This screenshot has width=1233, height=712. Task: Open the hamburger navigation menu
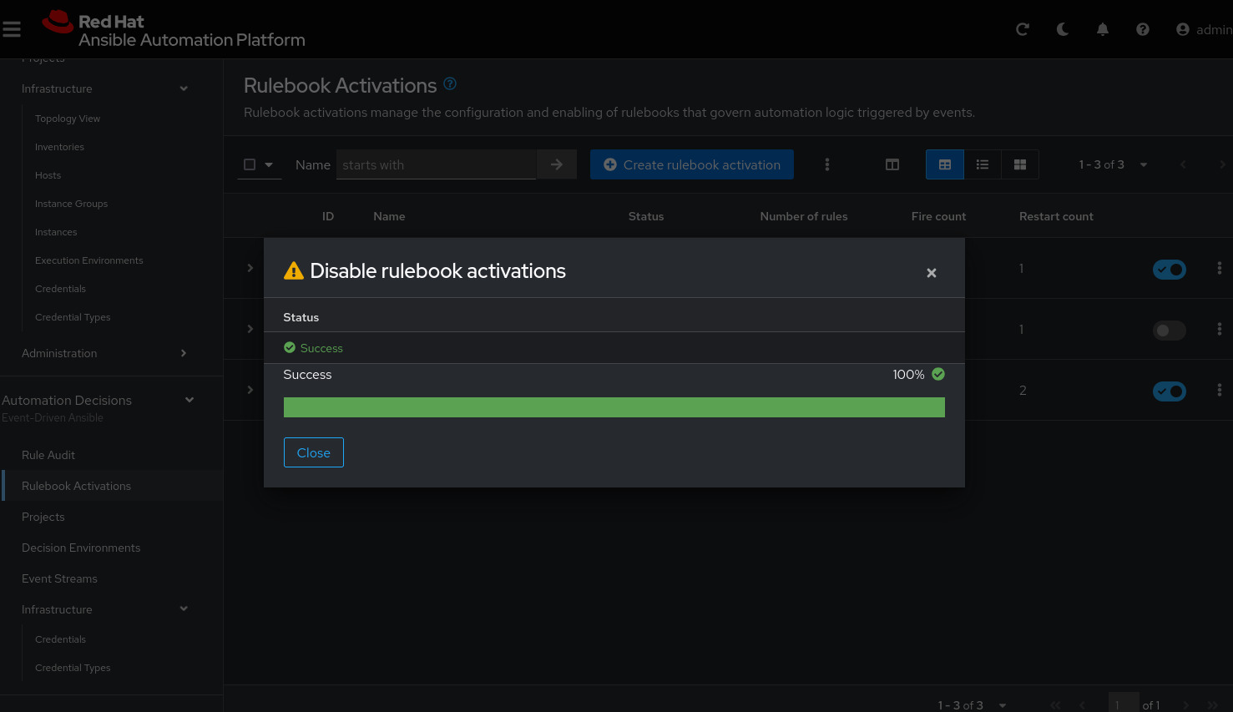pyautogui.click(x=12, y=30)
